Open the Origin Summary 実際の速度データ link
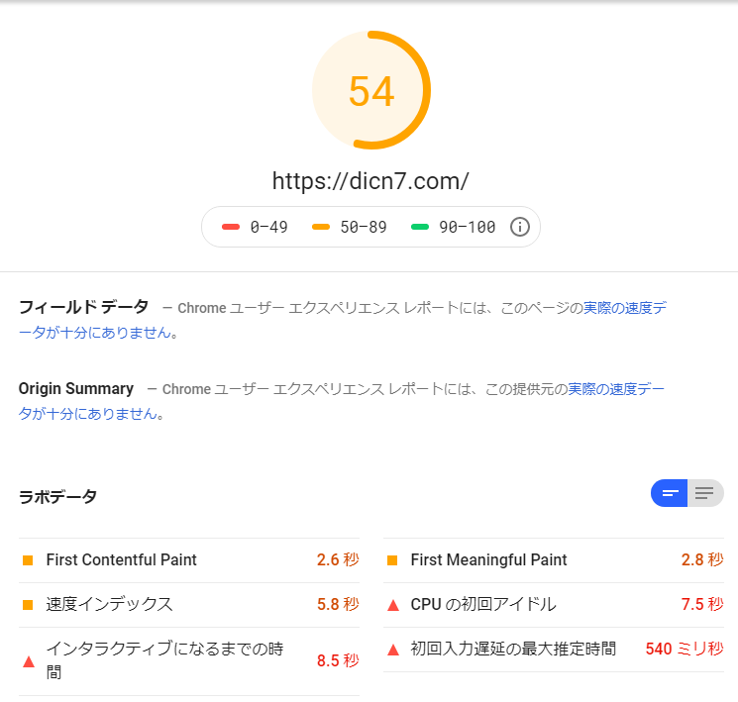This screenshot has width=738, height=702. pos(614,389)
